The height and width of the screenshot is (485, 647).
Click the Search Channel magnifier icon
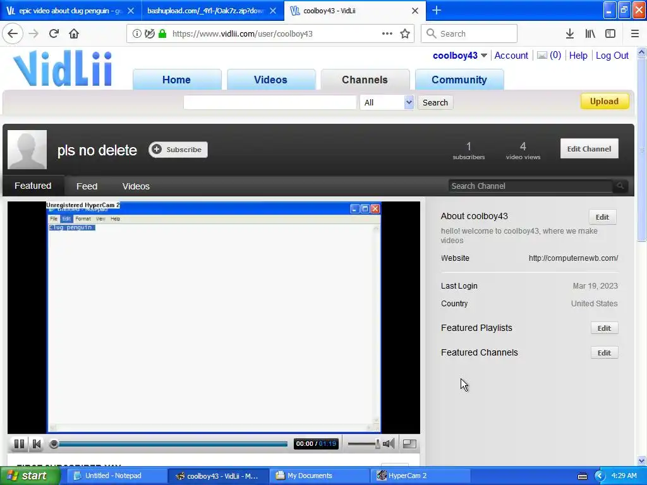pos(620,186)
